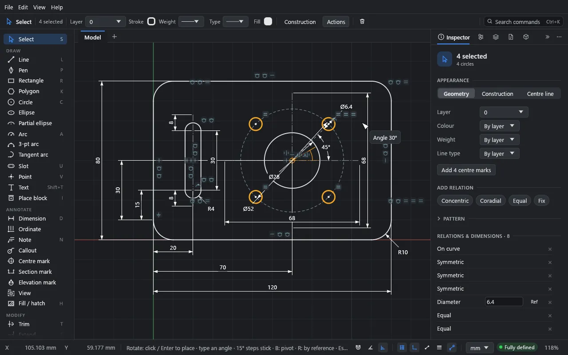Choose the Centre mark tool
Viewport: 568px width, 355px height.
point(35,261)
